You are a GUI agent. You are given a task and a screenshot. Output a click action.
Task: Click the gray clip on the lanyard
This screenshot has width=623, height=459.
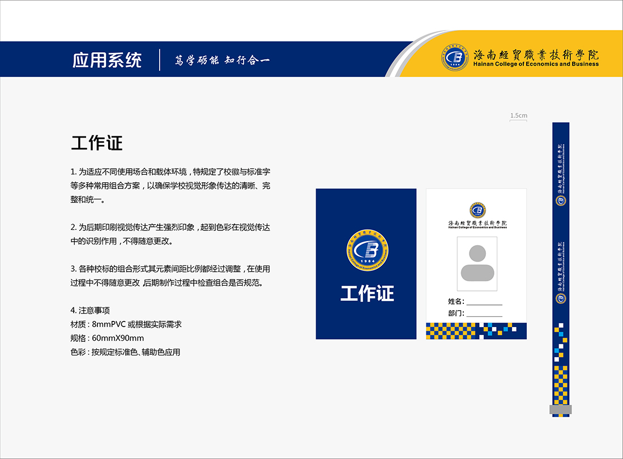point(560,409)
